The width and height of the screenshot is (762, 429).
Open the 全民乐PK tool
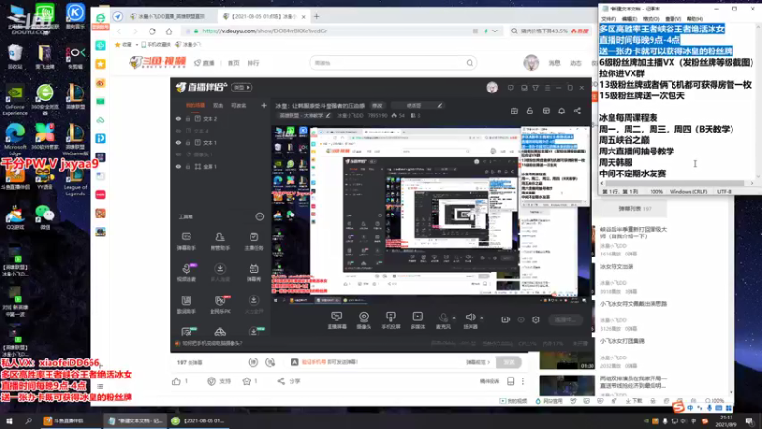[x=220, y=304]
